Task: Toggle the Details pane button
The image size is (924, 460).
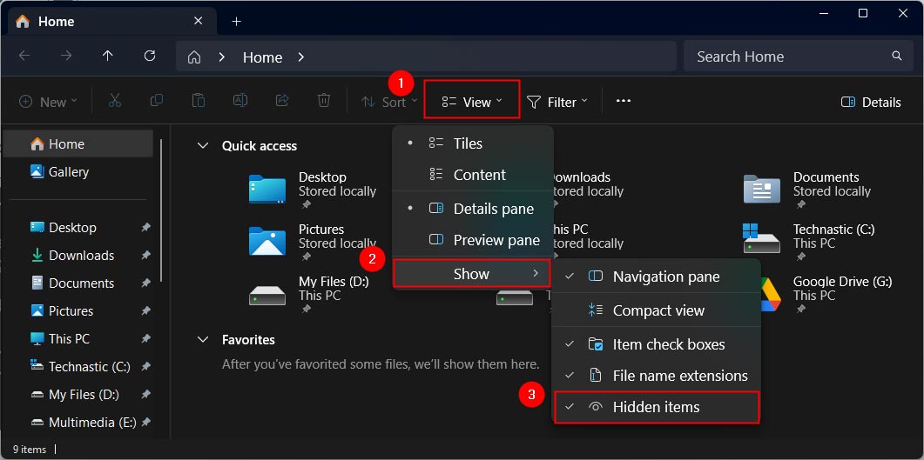Action: [x=871, y=102]
